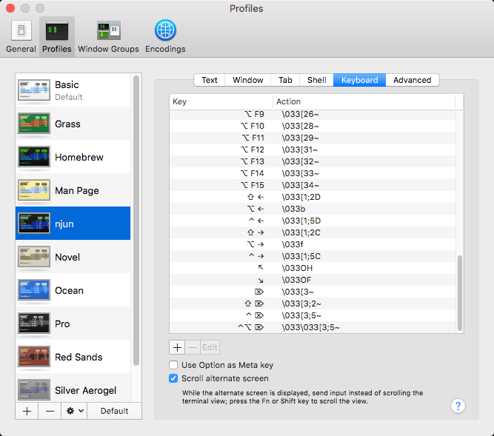Click the Action column header

364,101
